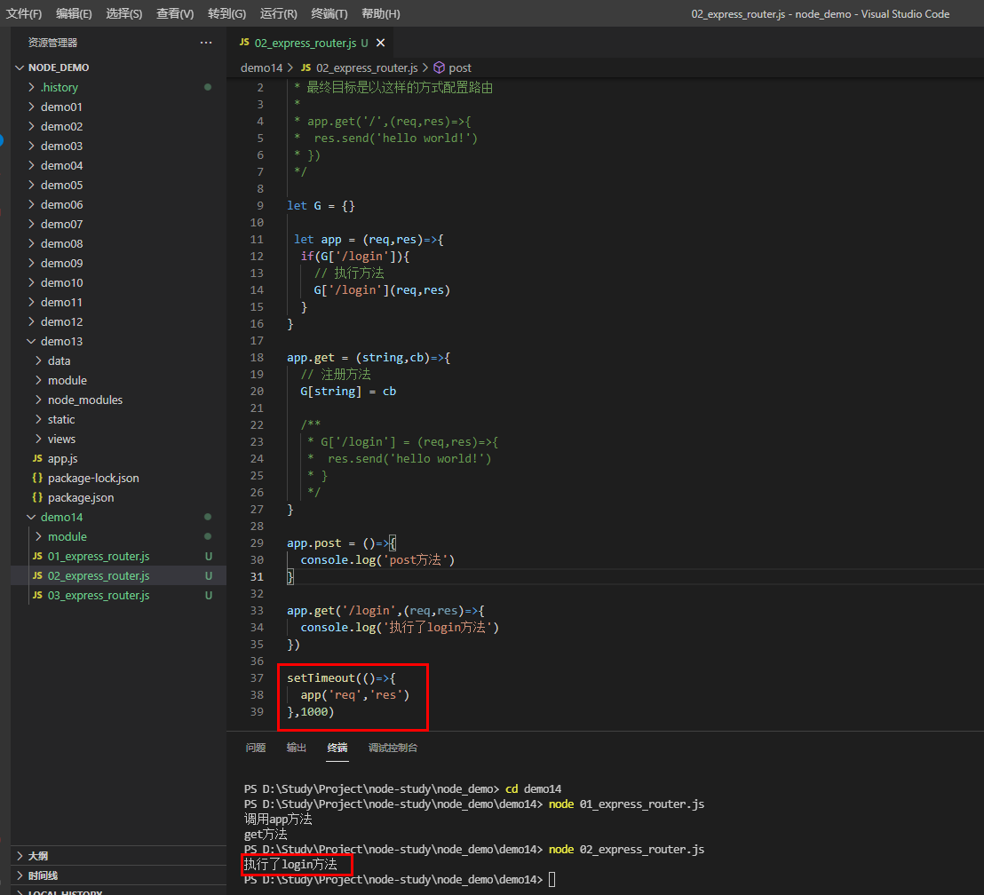Expand the module folder inside demo14

119,536
